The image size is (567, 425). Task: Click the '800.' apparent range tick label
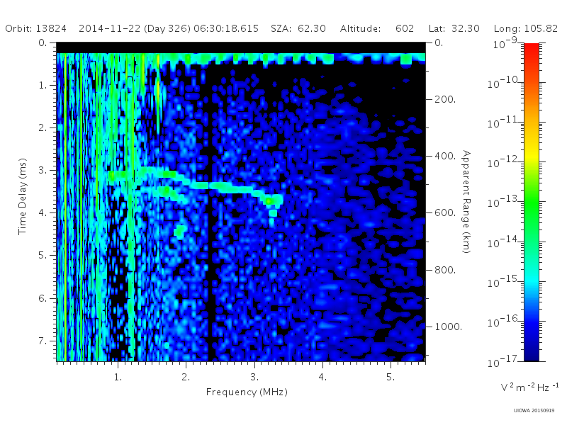pos(445,270)
